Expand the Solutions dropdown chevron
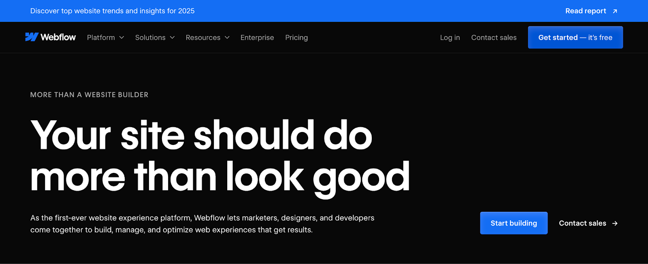Screen dimensions: 648x264 click(x=172, y=38)
